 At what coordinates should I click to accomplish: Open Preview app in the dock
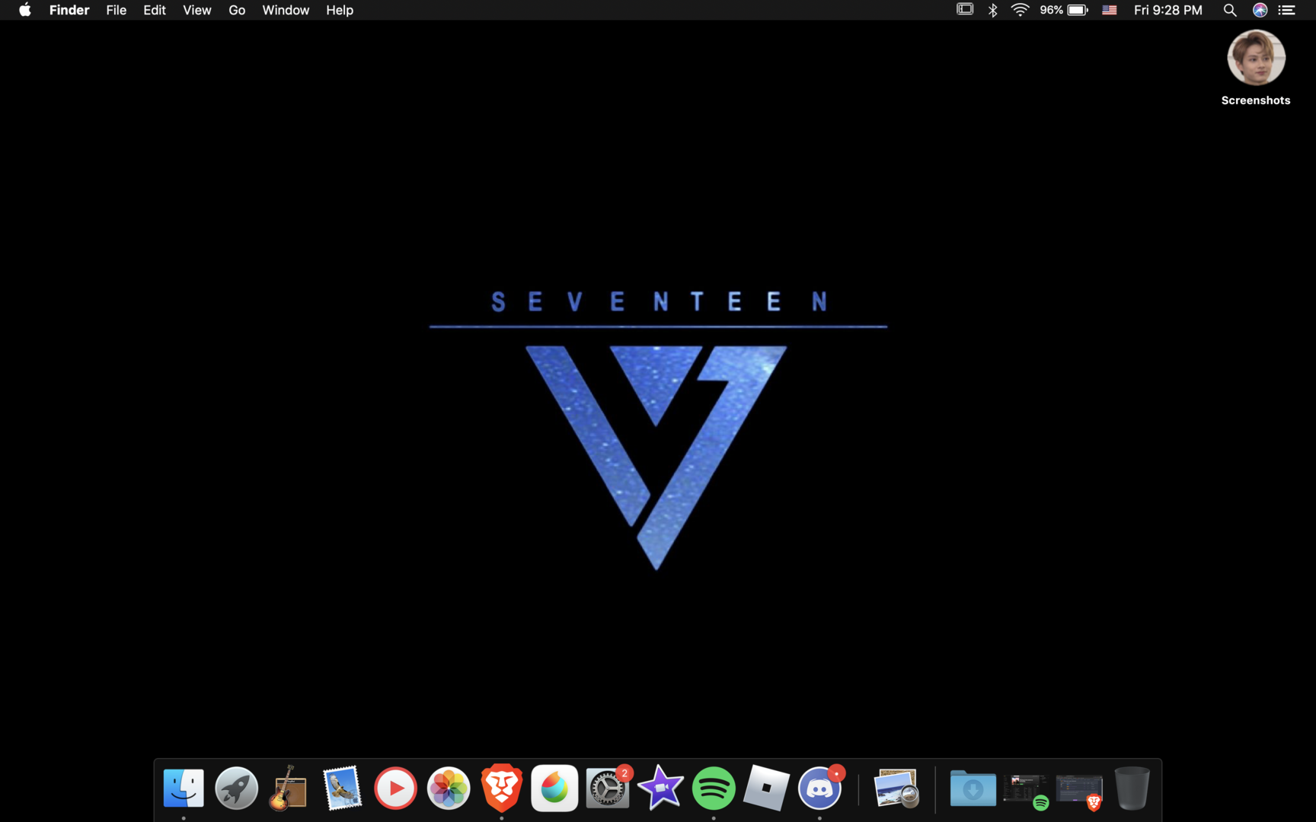click(x=896, y=788)
